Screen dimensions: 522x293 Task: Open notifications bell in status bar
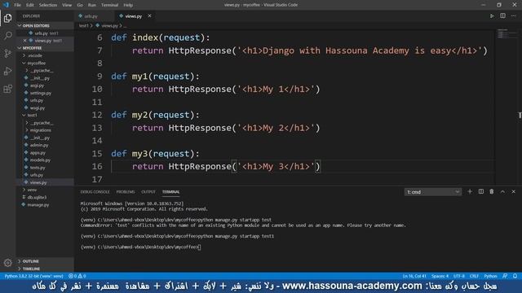(x=515, y=276)
